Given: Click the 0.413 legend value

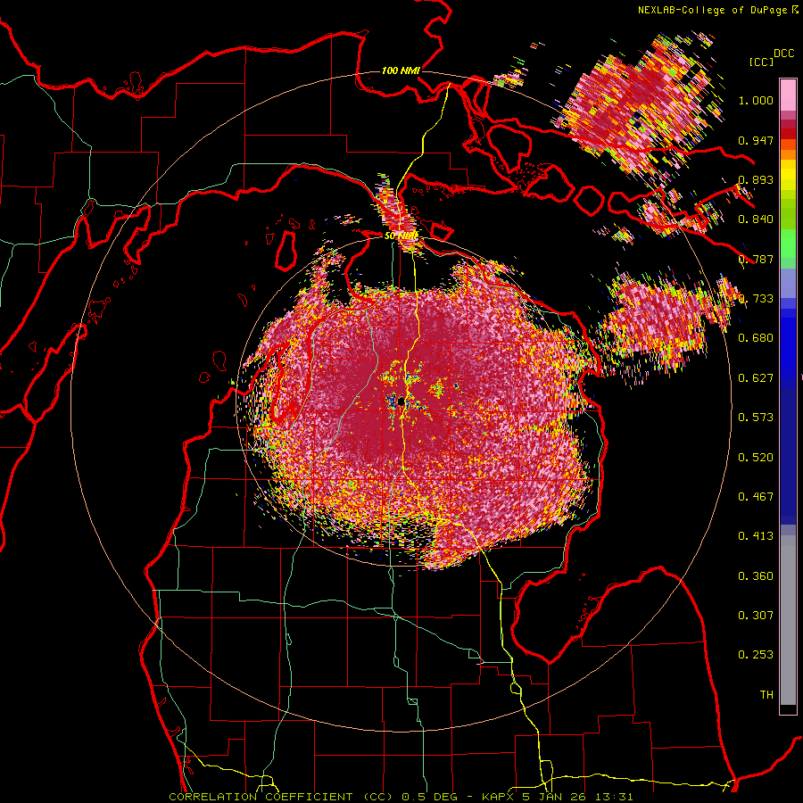Looking at the screenshot, I should tap(756, 536).
